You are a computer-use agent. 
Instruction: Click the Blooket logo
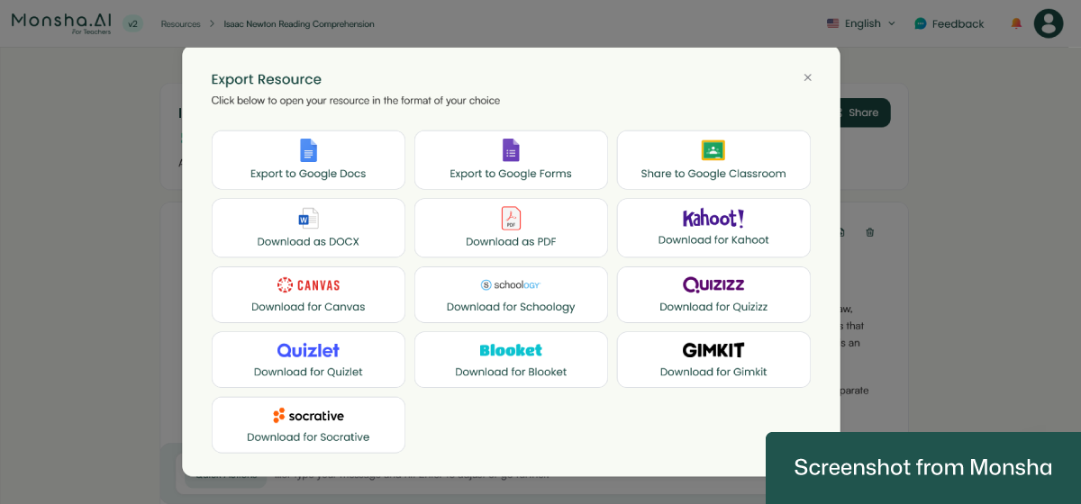coord(511,350)
